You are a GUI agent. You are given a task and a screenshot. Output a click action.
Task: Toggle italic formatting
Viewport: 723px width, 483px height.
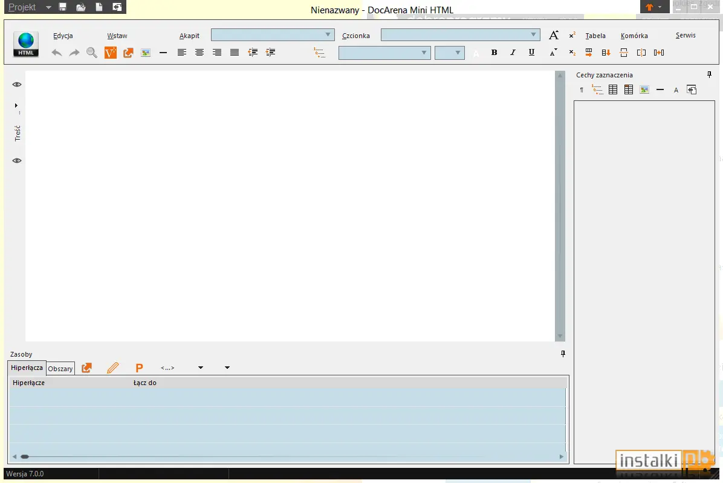coord(513,53)
